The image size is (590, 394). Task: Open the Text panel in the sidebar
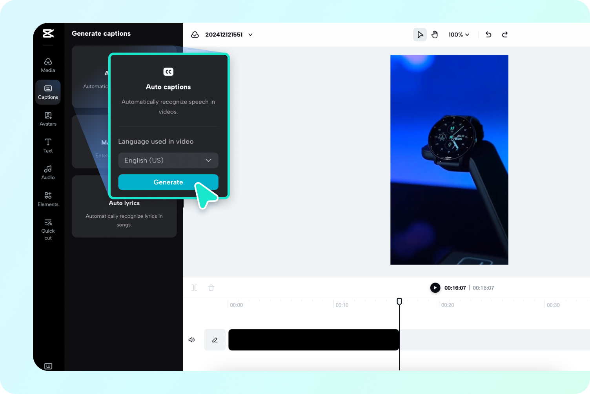coord(47,146)
